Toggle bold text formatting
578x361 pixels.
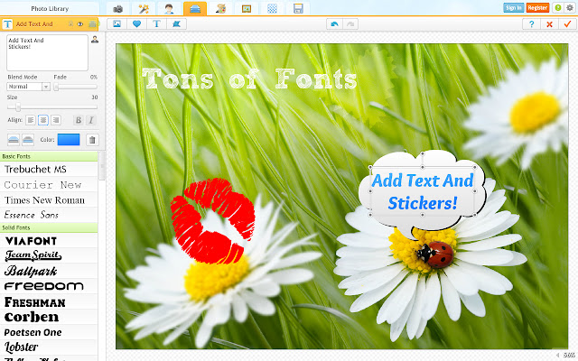pos(79,120)
